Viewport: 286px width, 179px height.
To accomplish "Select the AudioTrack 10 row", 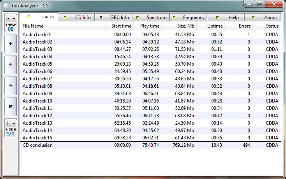I will [x=150, y=101].
